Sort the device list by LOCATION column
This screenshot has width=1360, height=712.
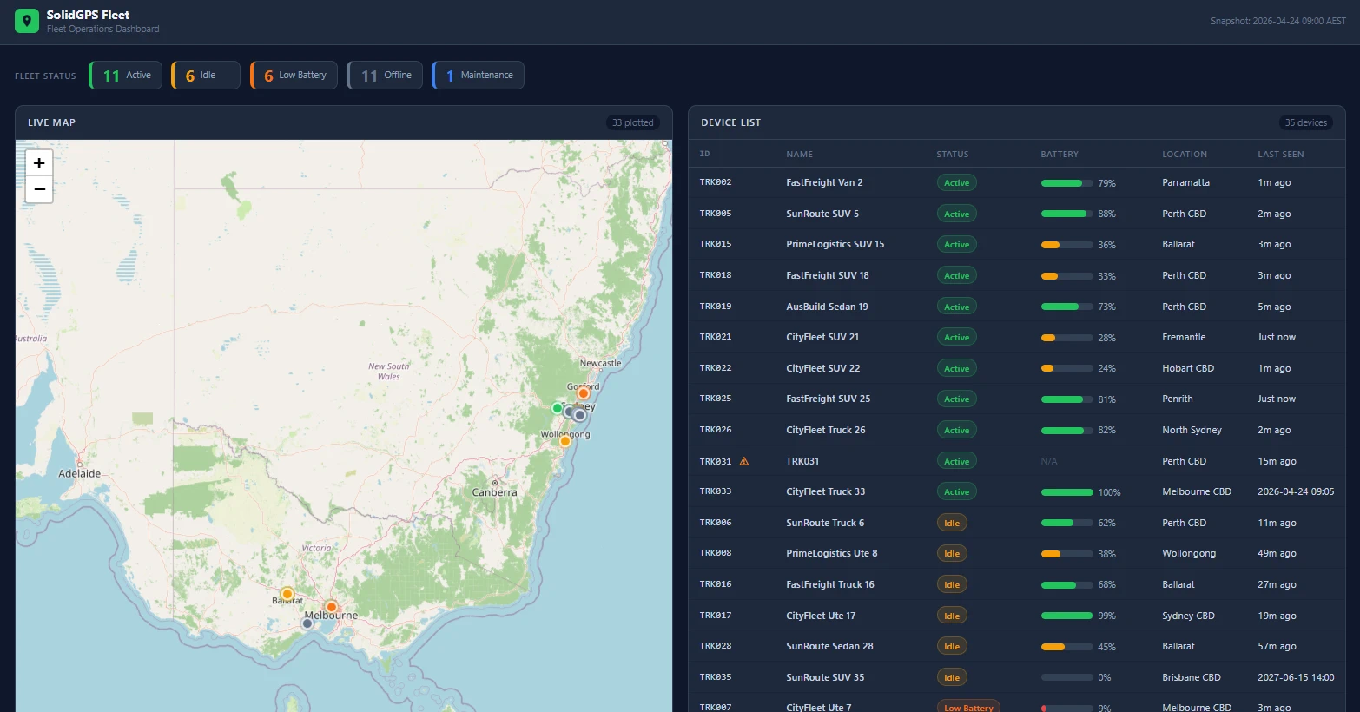pyautogui.click(x=1185, y=154)
